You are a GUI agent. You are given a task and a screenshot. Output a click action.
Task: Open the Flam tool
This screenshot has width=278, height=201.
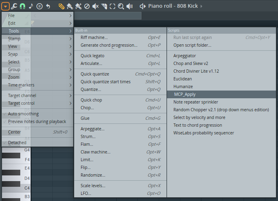[120, 144]
